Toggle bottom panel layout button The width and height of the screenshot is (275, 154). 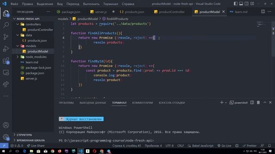coord(241,4)
